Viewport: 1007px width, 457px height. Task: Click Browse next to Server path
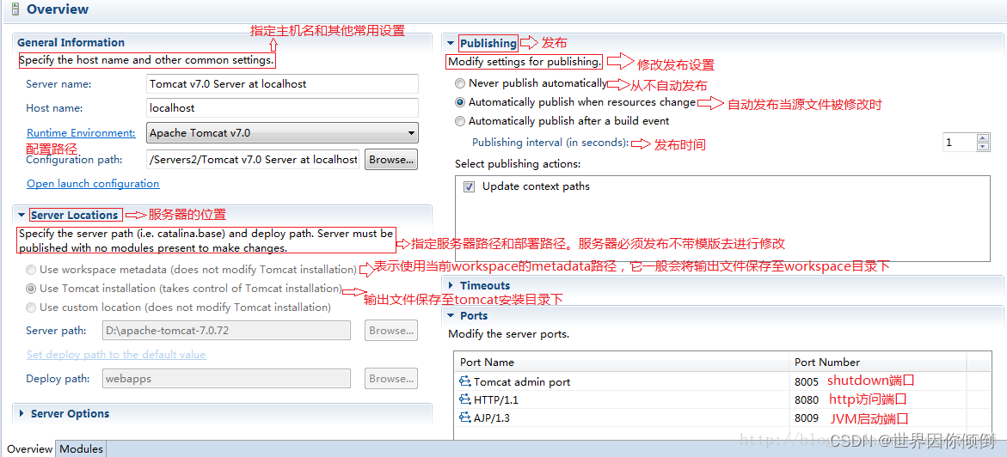coord(391,331)
